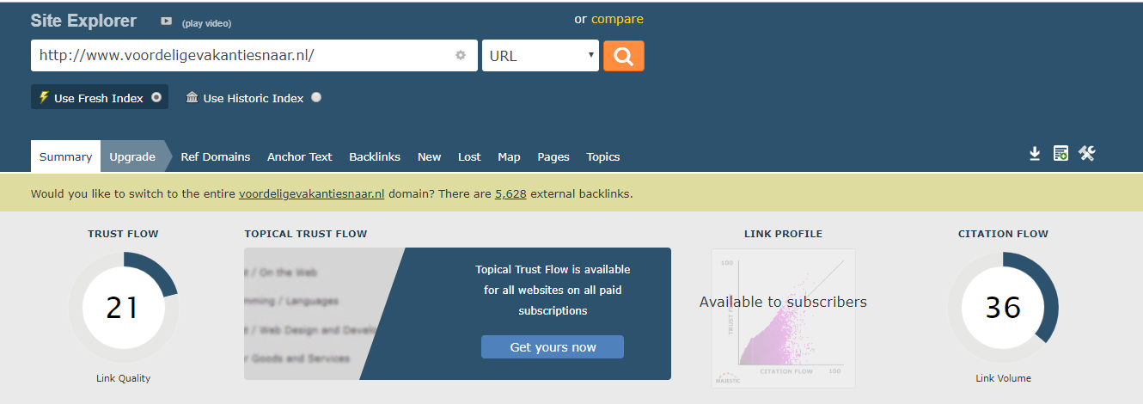Select the Use Historic Index radio button
Image resolution: width=1143 pixels, height=404 pixels.
pyautogui.click(x=316, y=97)
